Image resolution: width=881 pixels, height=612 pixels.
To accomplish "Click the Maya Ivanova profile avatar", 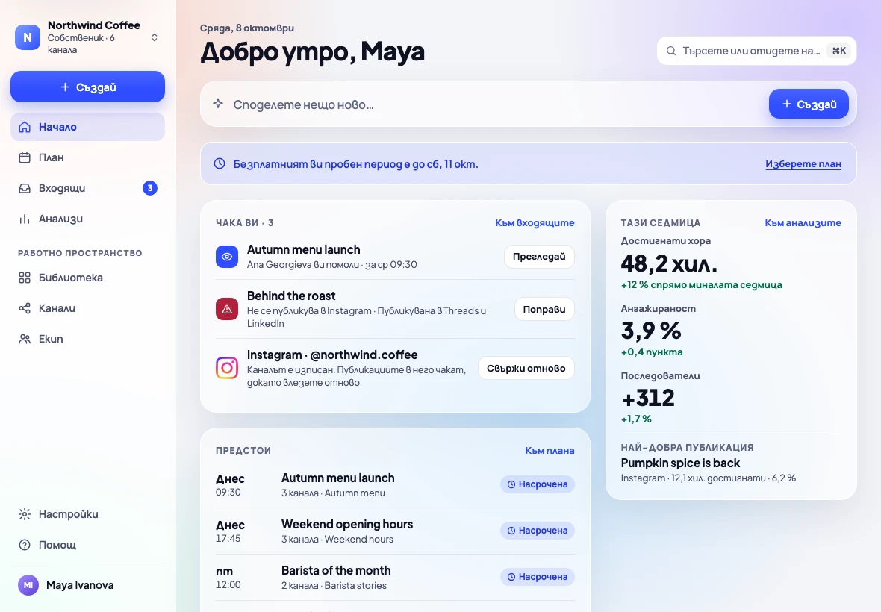I will click(28, 585).
